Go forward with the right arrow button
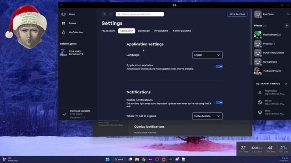This screenshot has width=291, height=163. (x=110, y=14)
